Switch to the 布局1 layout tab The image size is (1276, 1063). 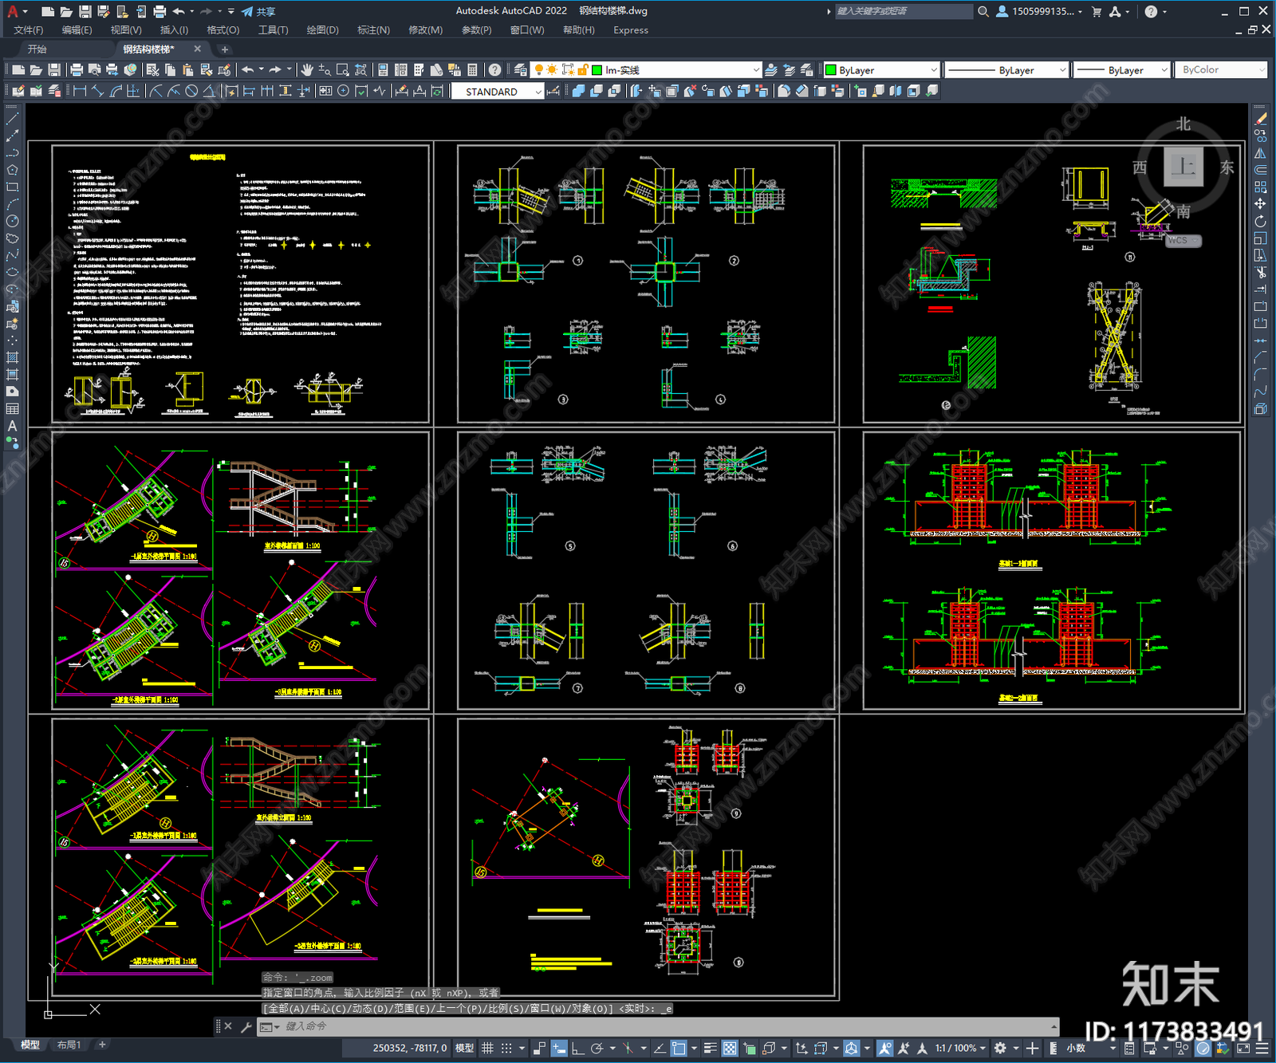(x=69, y=1045)
